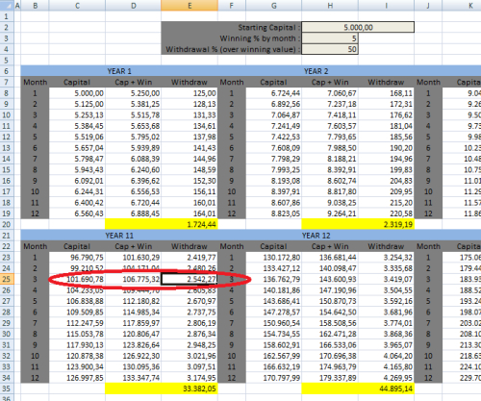Select Year 12 month 12 withdraw 4.269,95
Image resolution: width=481 pixels, height=401 pixels.
coord(386,378)
